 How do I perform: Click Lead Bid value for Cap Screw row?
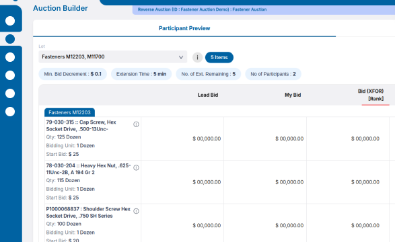[207, 138]
